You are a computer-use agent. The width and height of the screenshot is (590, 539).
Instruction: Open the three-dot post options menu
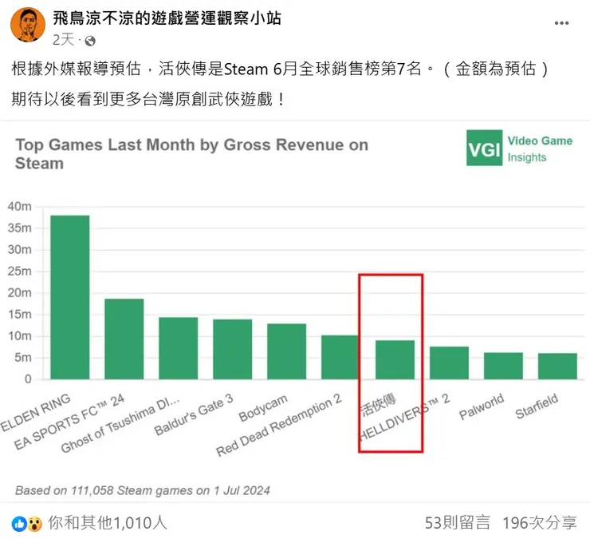pos(561,23)
